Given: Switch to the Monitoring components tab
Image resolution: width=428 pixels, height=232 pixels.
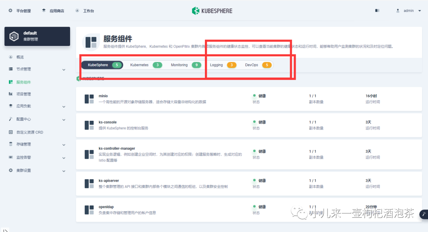Looking at the screenshot, I should click(185, 65).
